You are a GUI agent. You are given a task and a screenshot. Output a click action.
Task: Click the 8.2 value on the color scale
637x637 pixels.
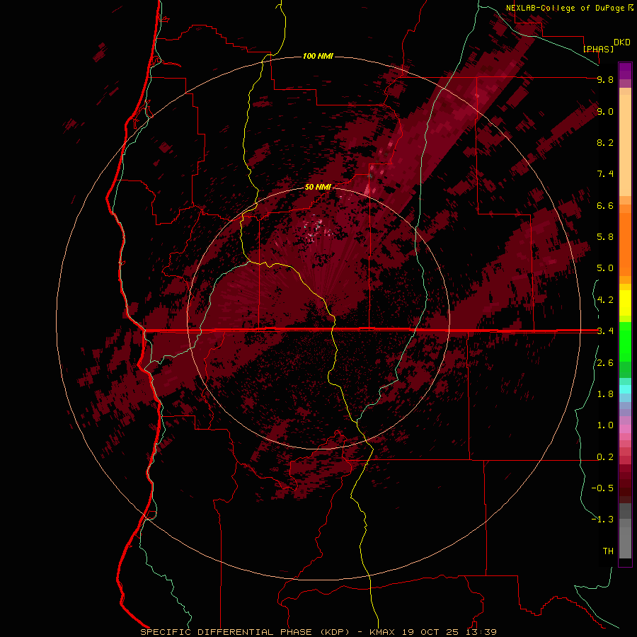pos(605,142)
